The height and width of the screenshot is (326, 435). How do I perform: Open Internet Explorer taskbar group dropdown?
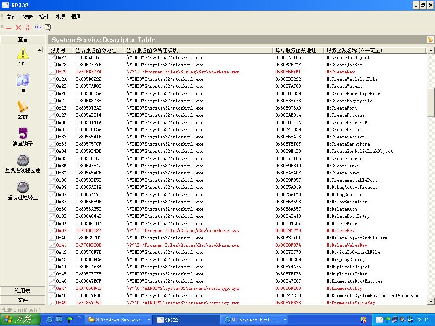pos(285,320)
